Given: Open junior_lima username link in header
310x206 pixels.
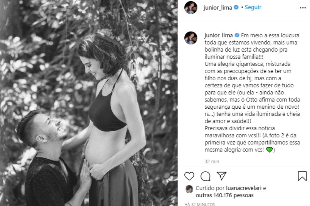Looking at the screenshot, I should click(x=218, y=8).
